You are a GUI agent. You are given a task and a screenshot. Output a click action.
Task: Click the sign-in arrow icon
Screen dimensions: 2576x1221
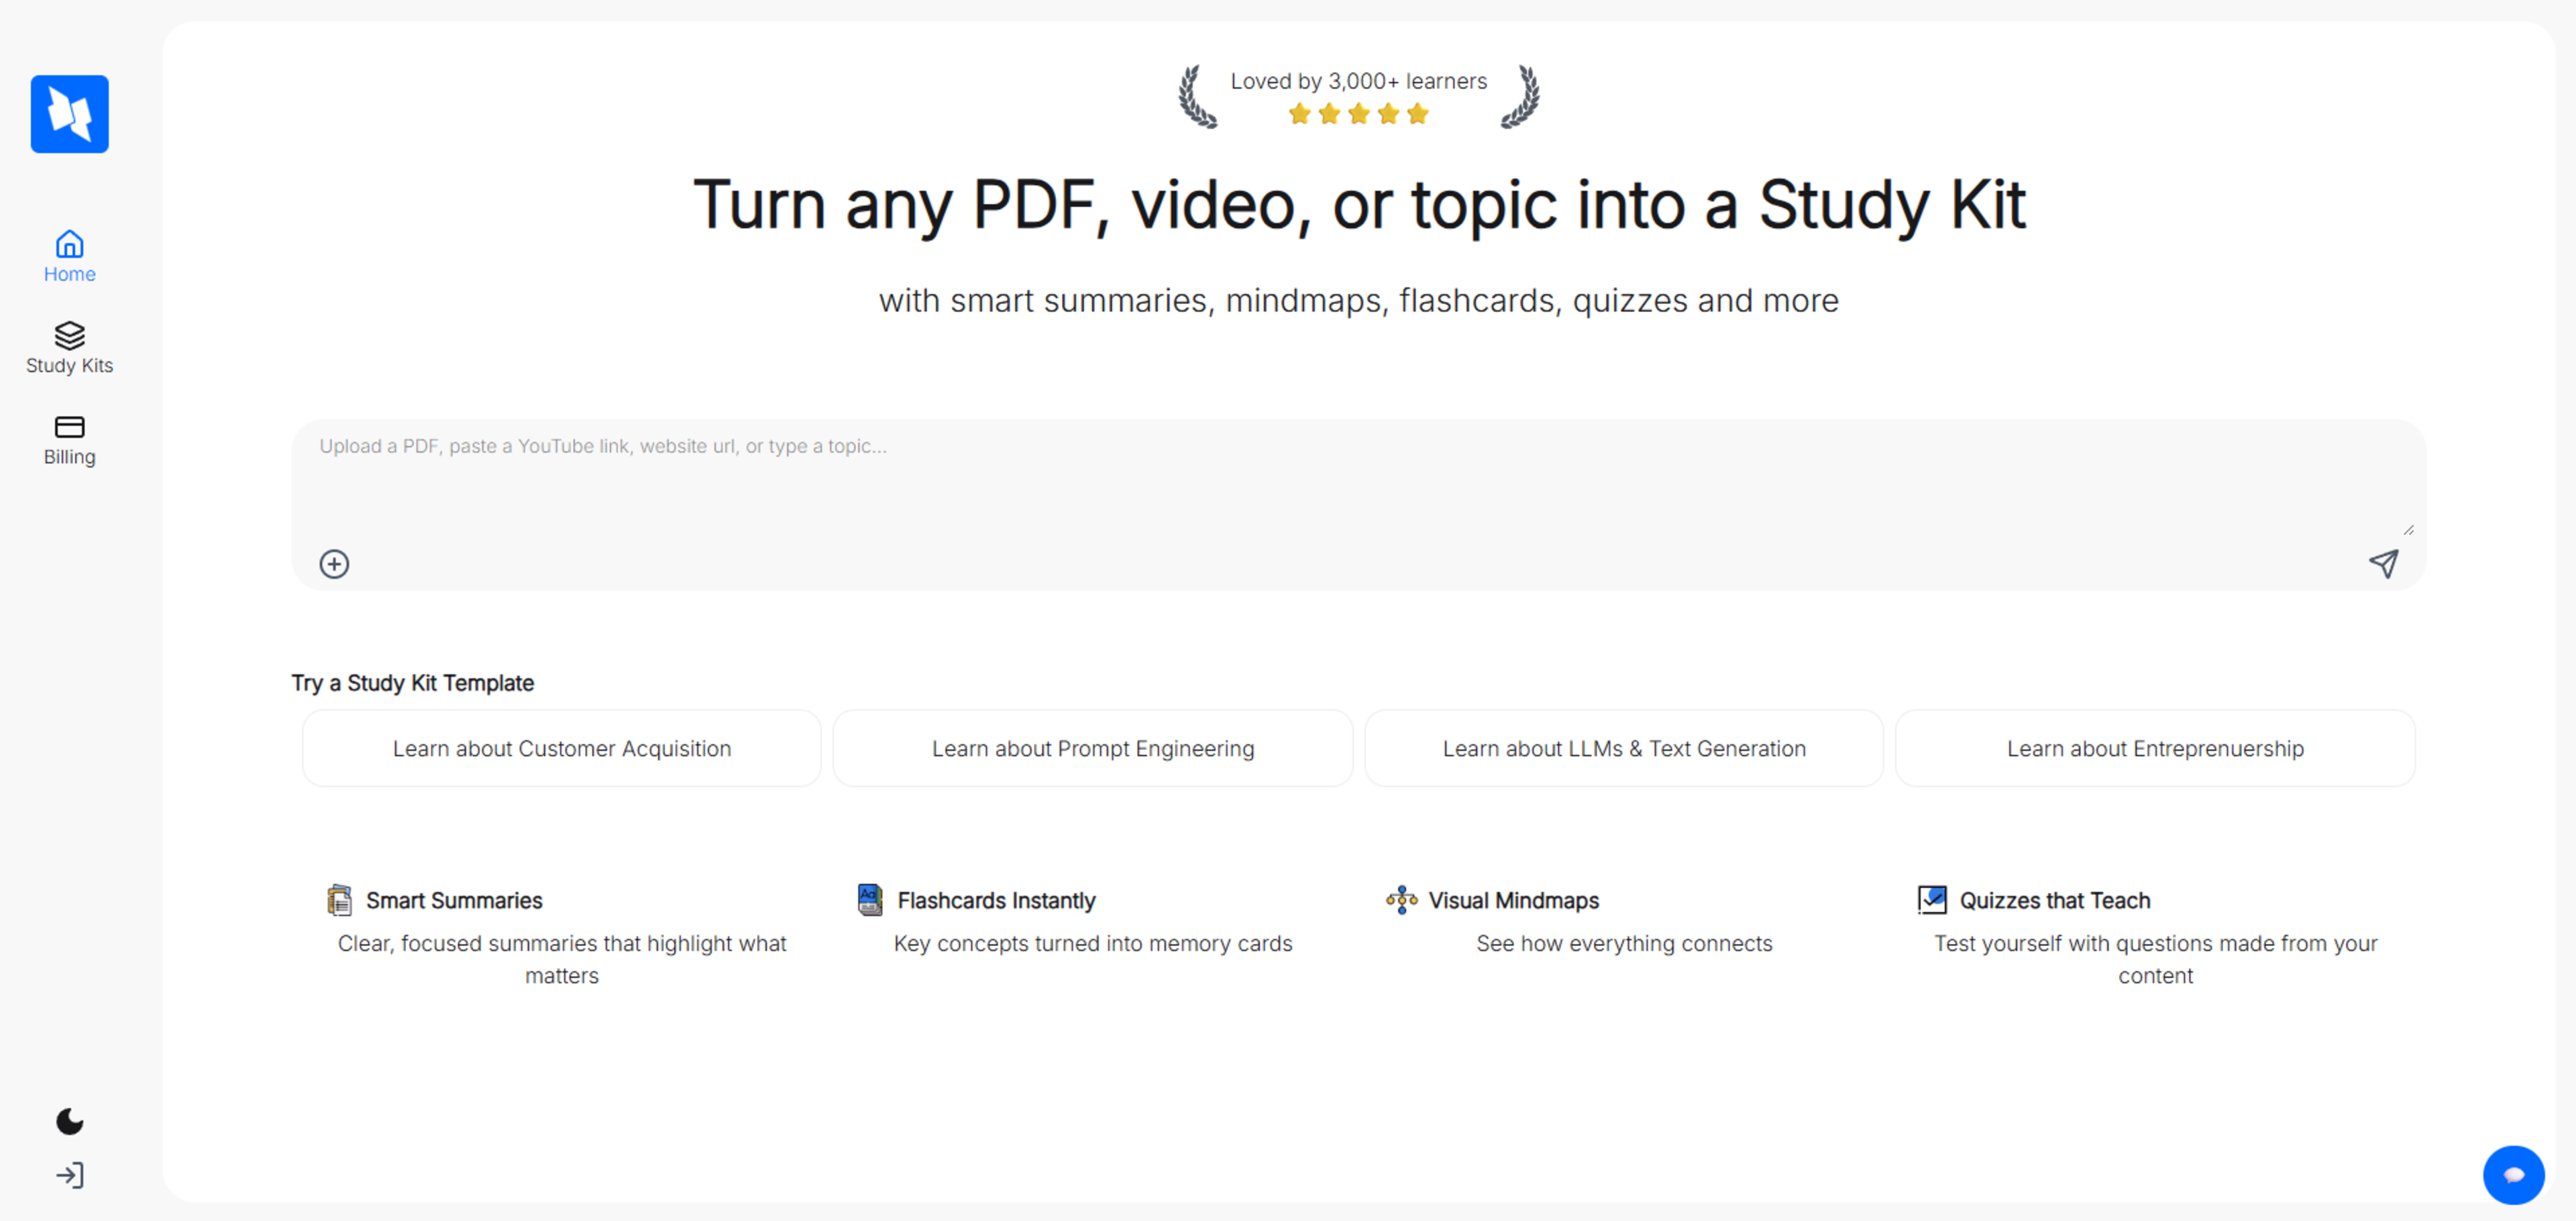[x=69, y=1175]
